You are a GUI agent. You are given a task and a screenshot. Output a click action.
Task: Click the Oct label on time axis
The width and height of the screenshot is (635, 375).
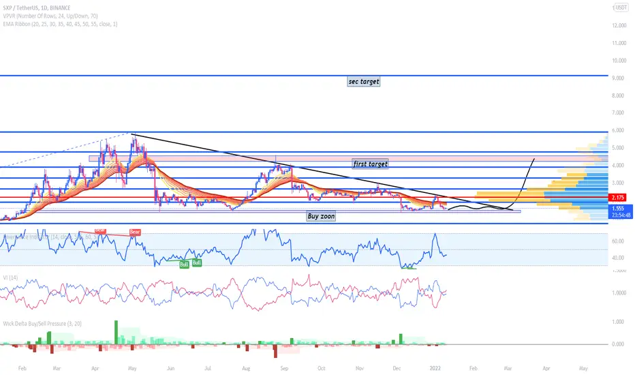[321, 368]
